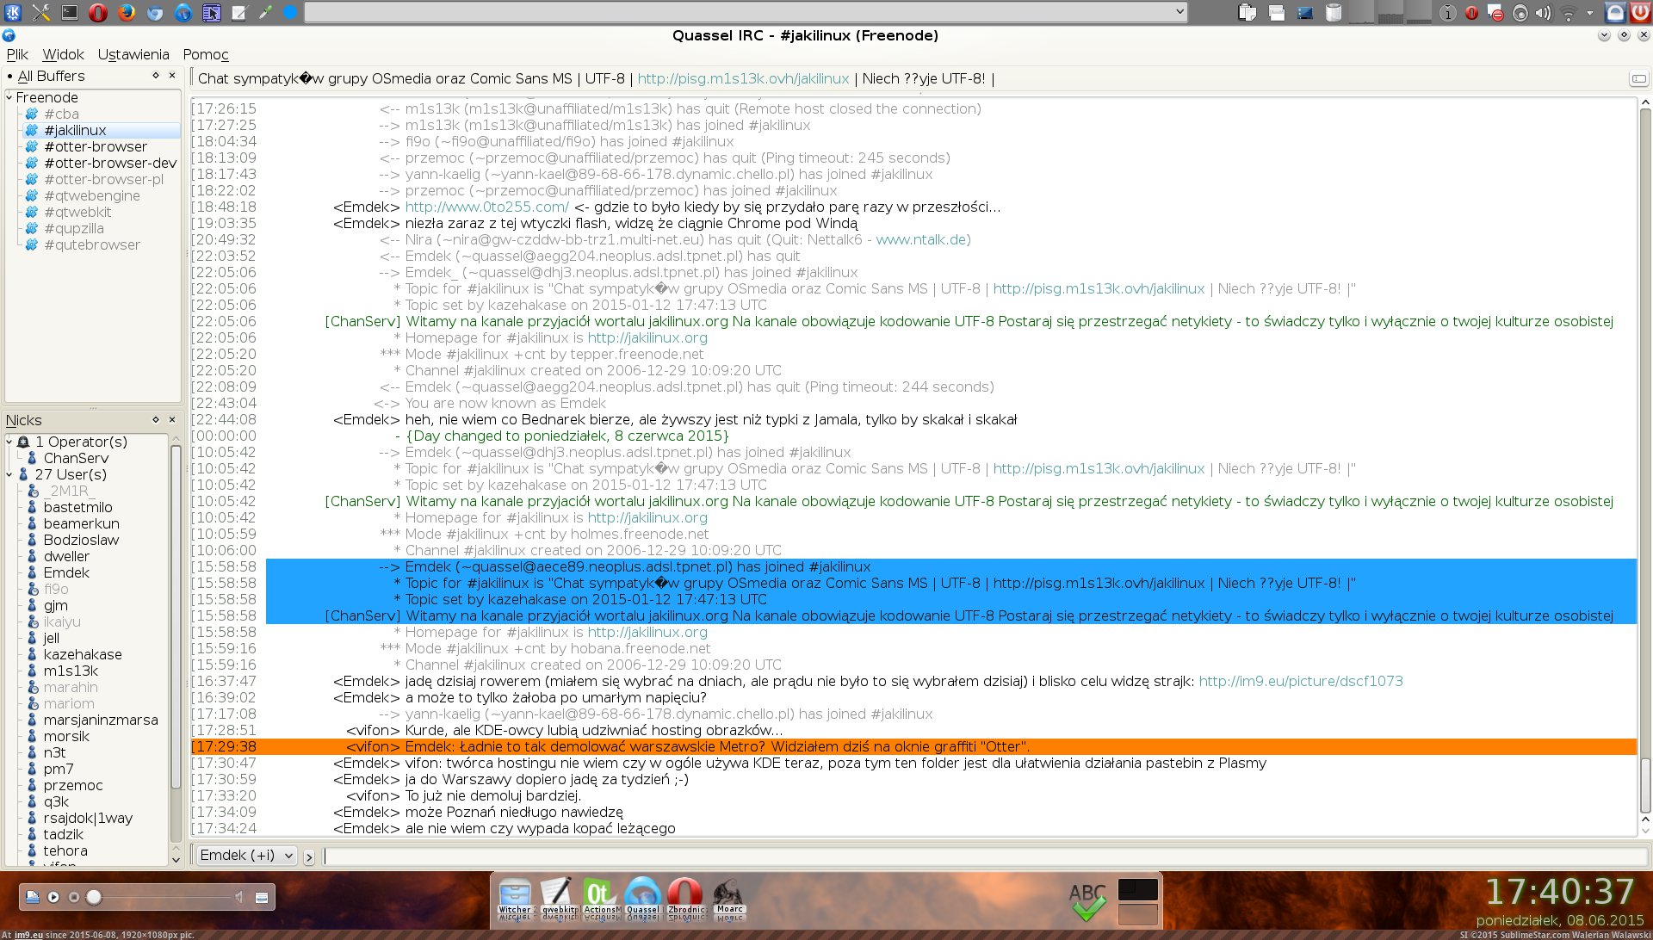
Task: Click the media player seek slider knob
Action: tap(94, 897)
